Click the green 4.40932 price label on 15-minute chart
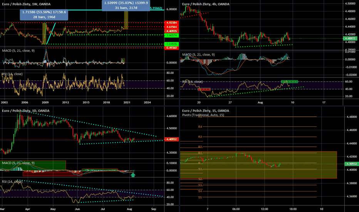This screenshot has height=212, width=359. pos(351,164)
